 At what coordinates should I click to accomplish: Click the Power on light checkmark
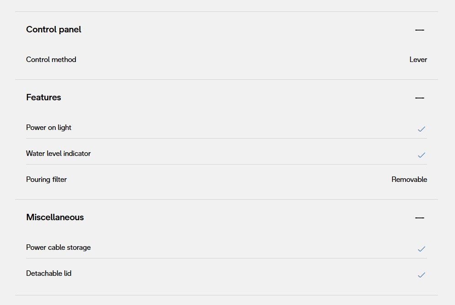421,129
